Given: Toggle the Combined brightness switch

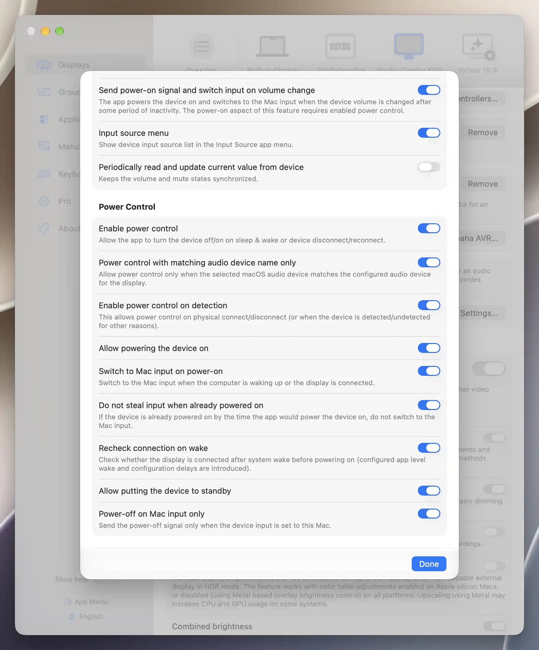Looking at the screenshot, I should pyautogui.click(x=494, y=627).
